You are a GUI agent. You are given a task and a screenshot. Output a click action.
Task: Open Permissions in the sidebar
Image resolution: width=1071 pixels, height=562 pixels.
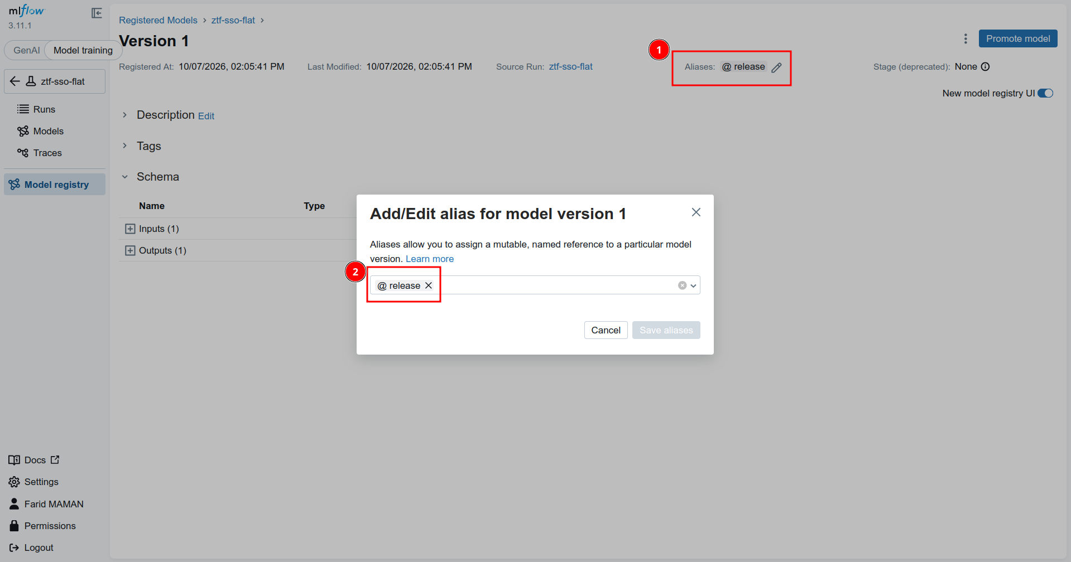(x=42, y=526)
